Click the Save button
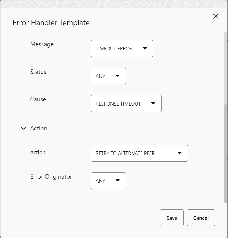 (172, 218)
